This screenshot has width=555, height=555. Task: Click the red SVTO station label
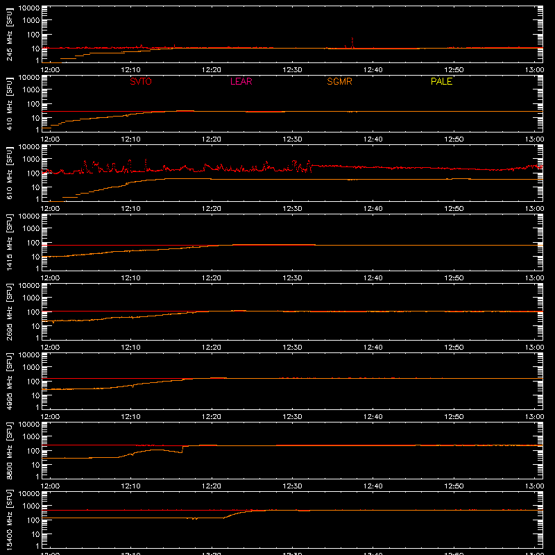pos(141,81)
